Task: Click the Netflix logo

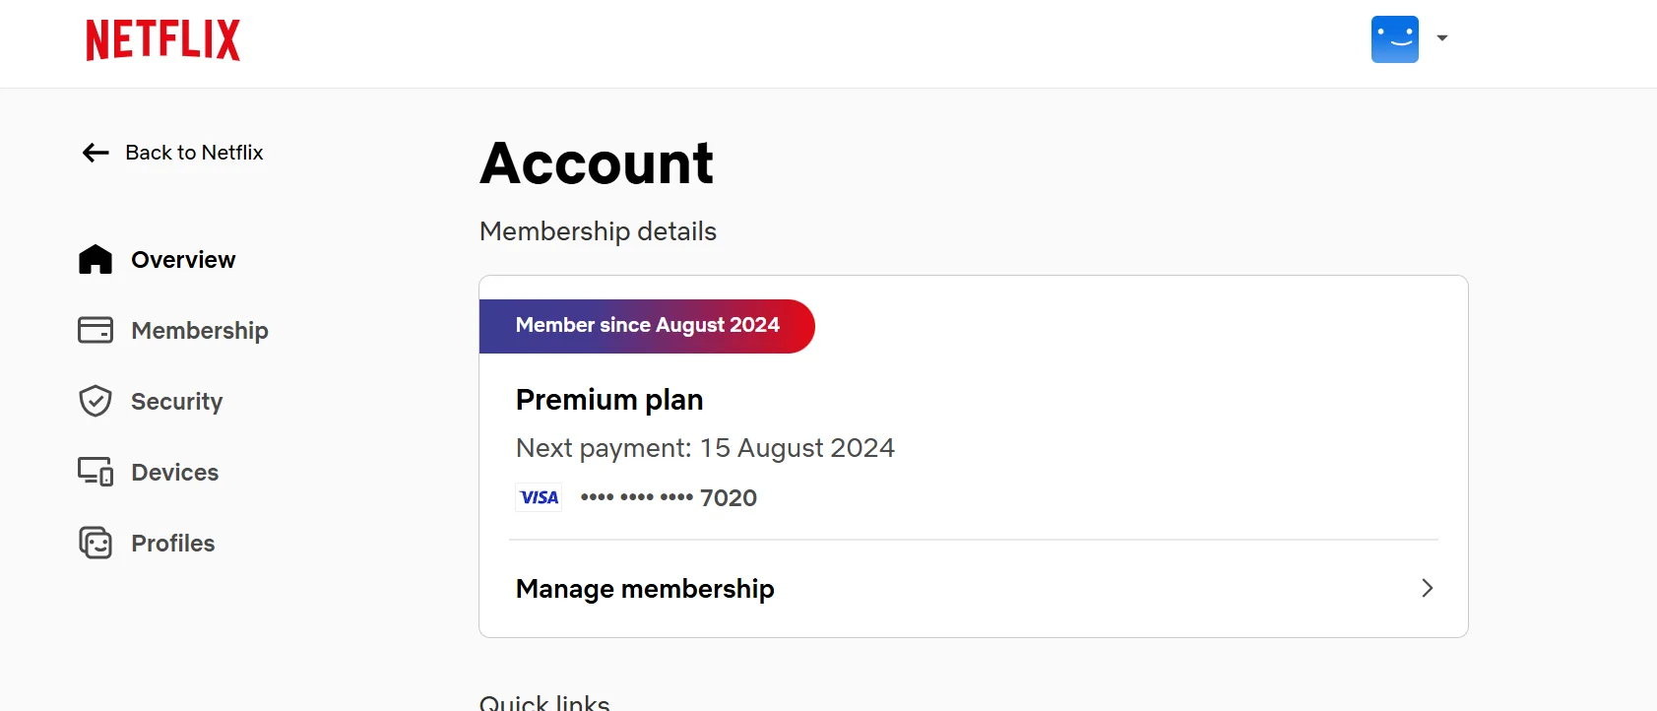Action: pyautogui.click(x=162, y=40)
